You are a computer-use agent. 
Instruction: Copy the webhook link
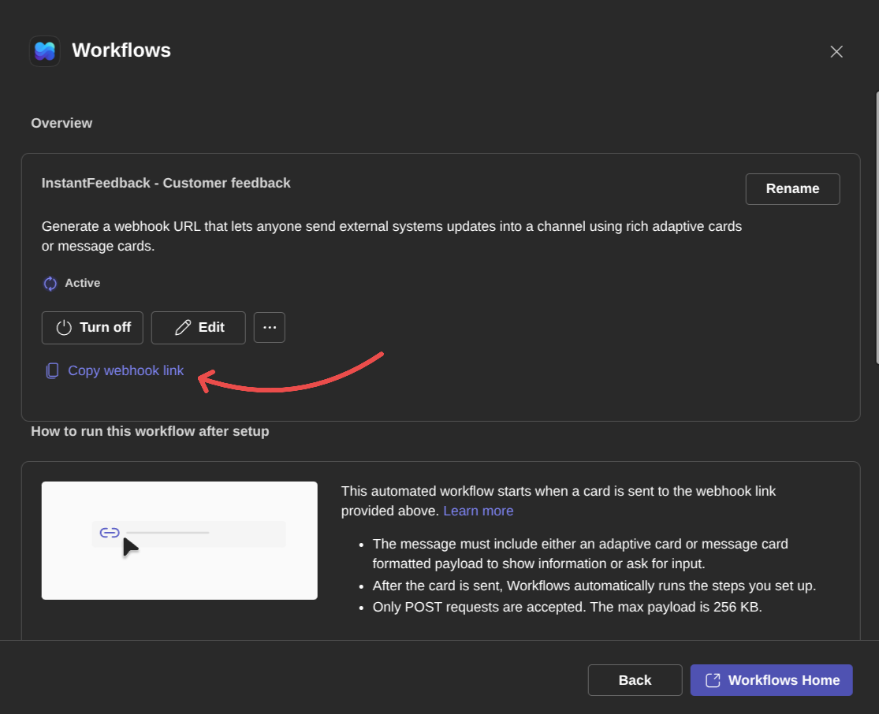click(x=114, y=370)
